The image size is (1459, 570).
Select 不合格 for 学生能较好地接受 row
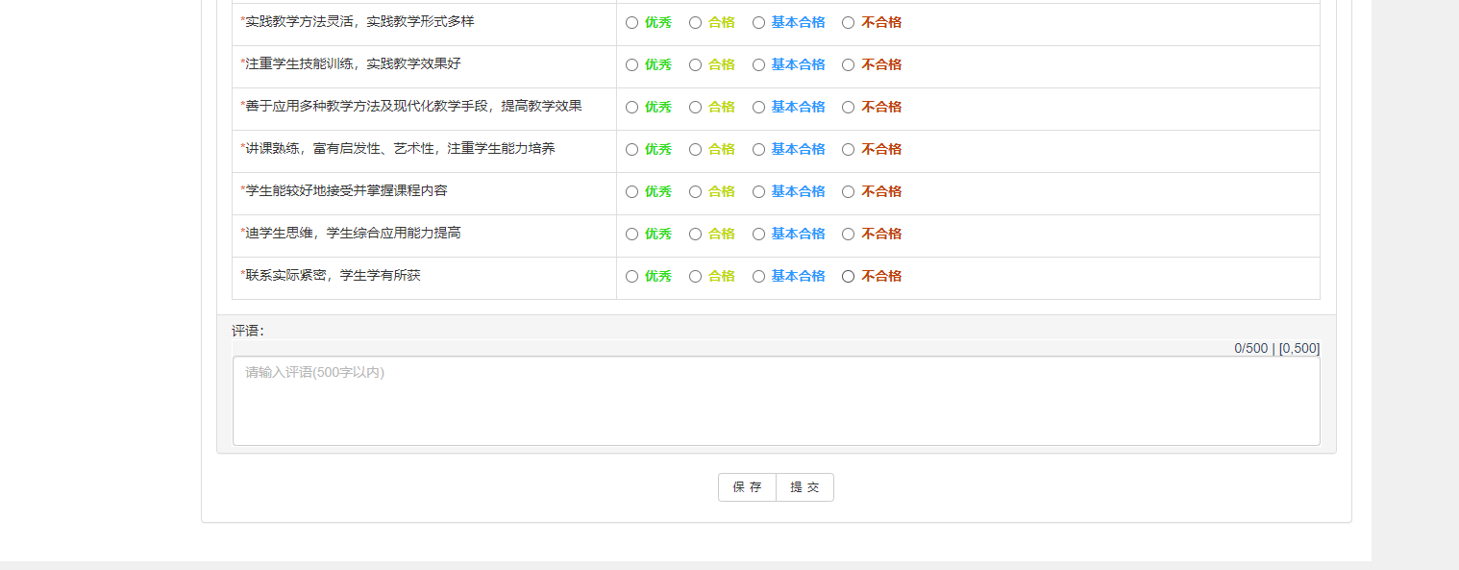pos(848,192)
